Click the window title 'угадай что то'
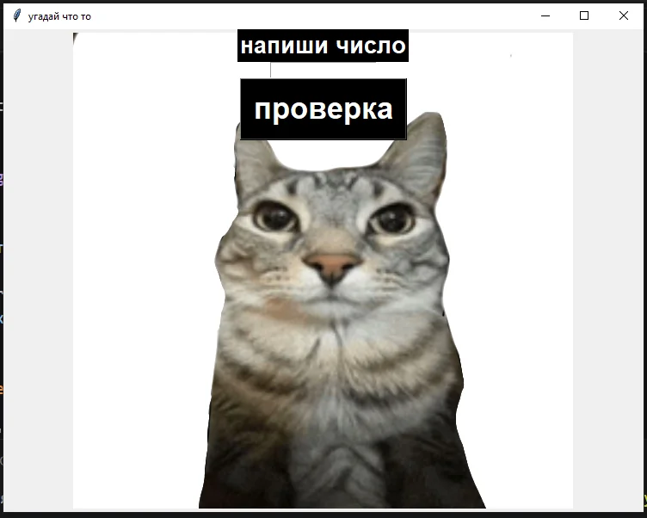The height and width of the screenshot is (518, 647). pyautogui.click(x=59, y=16)
